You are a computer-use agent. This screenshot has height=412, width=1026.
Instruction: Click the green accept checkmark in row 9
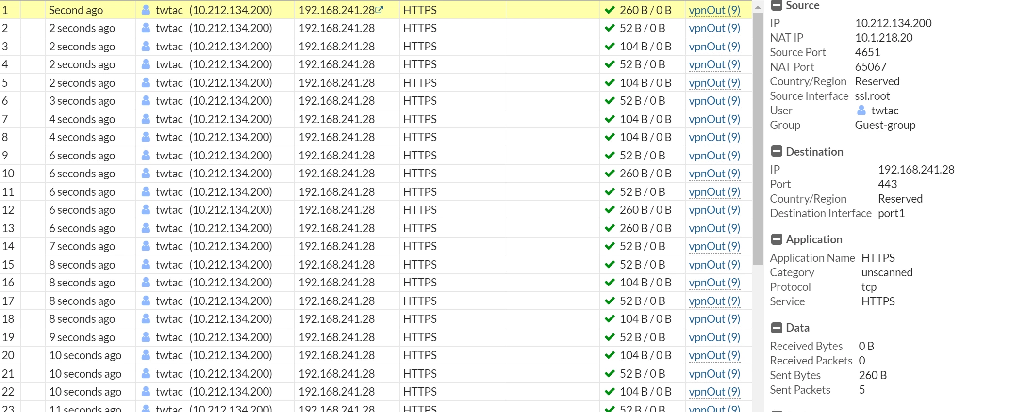pos(610,155)
